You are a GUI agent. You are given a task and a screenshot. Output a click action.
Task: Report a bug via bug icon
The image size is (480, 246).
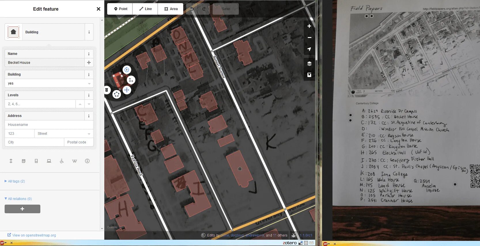click(293, 235)
